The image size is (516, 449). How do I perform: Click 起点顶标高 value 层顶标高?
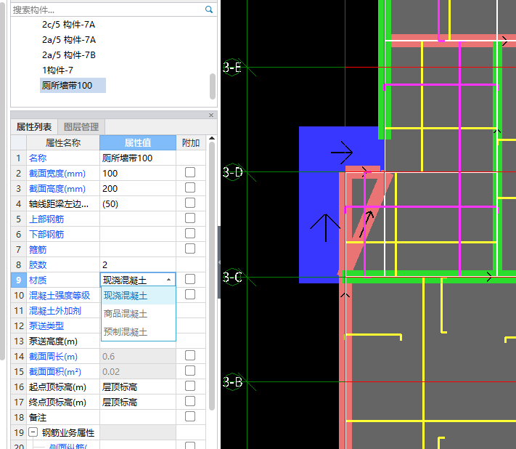[x=138, y=387]
